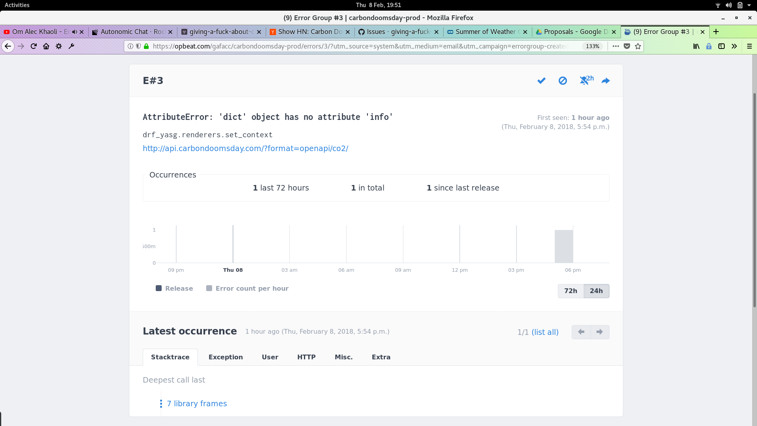Open the GNOME system status menu

click(x=740, y=5)
